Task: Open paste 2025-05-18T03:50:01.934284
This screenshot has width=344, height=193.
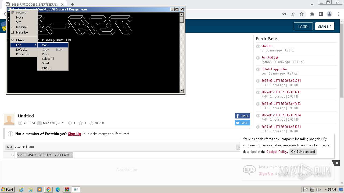Action: click(x=281, y=127)
